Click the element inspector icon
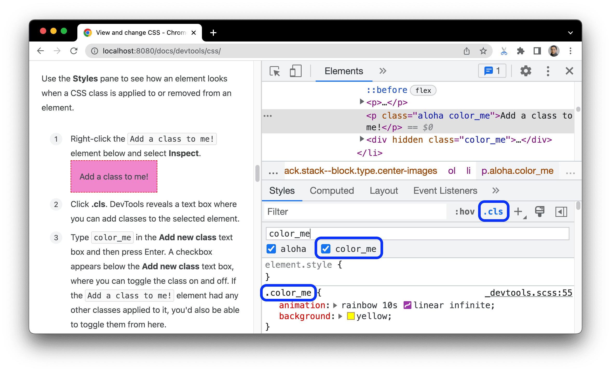Image resolution: width=611 pixels, height=372 pixels. coord(275,72)
